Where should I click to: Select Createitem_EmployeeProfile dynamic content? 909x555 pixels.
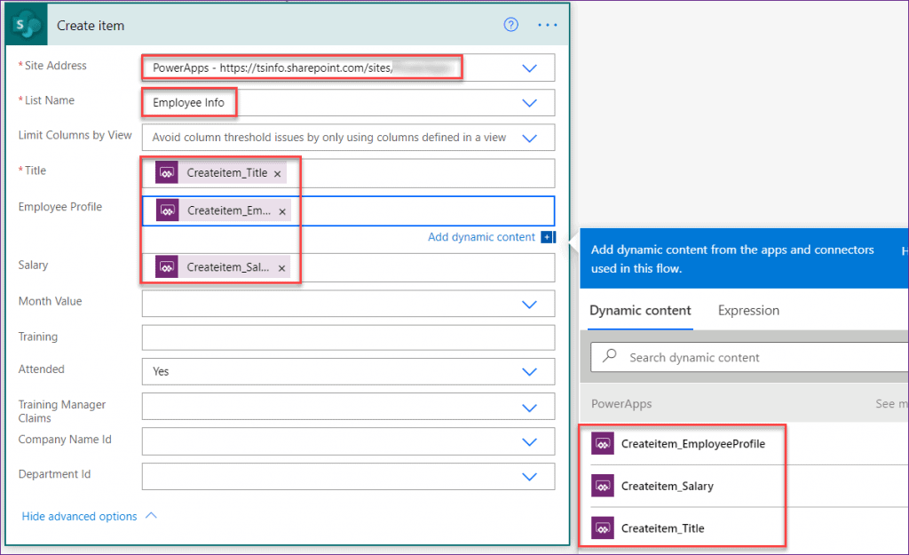click(x=692, y=444)
